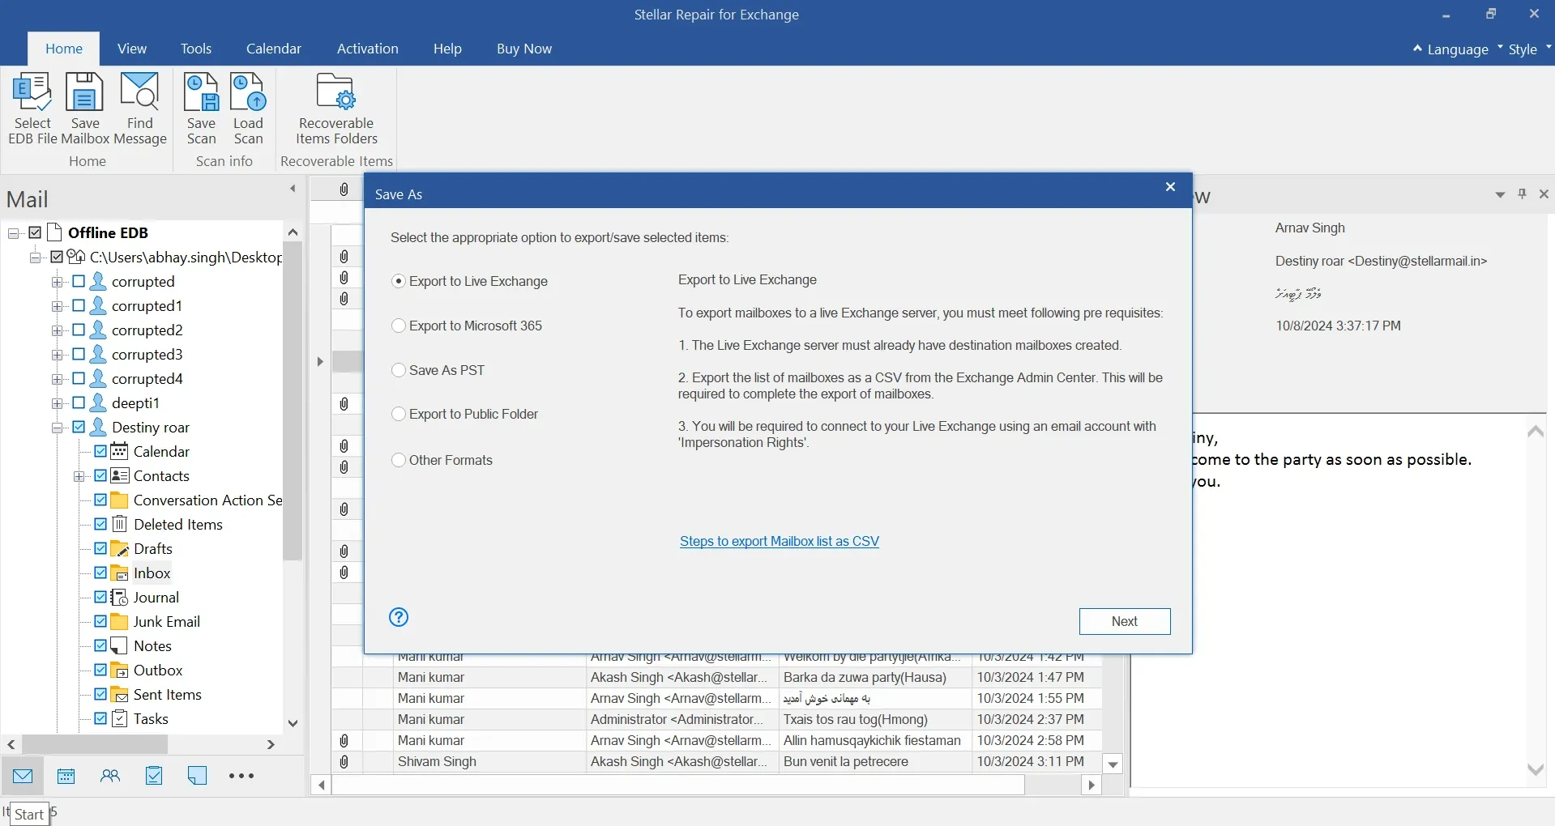
Task: Check the deepti1 mailbox checkbox
Action: click(x=79, y=402)
